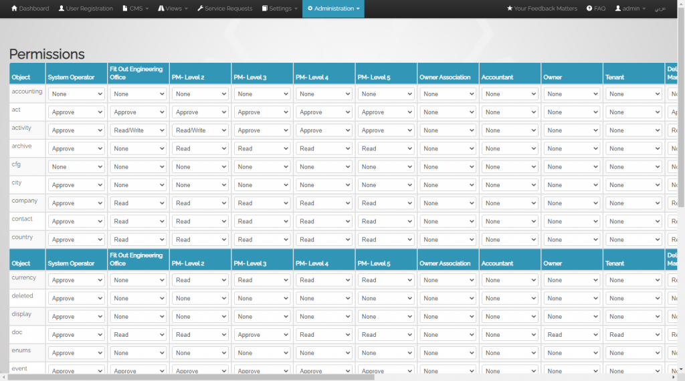The image size is (685, 381).
Task: Click the Dashboard home icon
Action: click(x=14, y=9)
